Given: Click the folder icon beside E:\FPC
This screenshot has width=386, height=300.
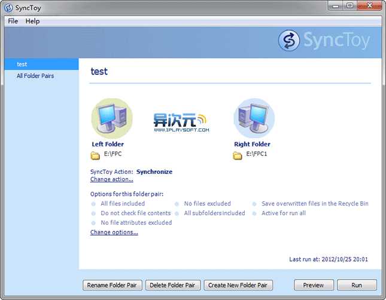Looking at the screenshot, I should [95, 155].
